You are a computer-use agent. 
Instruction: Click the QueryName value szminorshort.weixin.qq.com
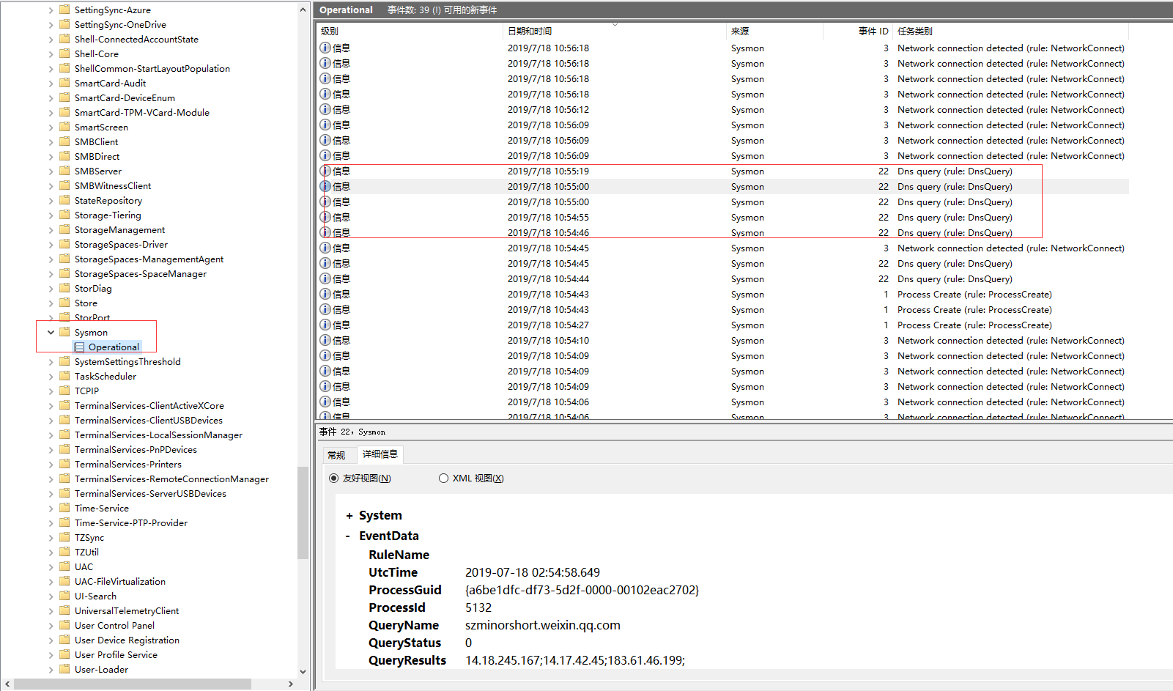pyautogui.click(x=542, y=625)
